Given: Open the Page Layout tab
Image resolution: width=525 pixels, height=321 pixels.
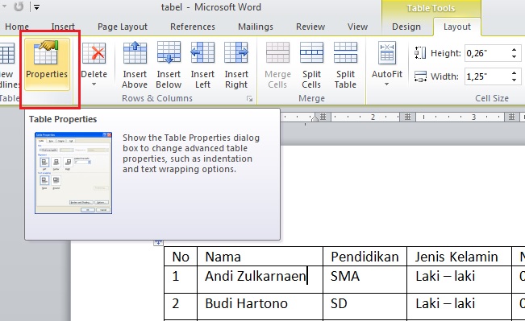Looking at the screenshot, I should (x=123, y=27).
